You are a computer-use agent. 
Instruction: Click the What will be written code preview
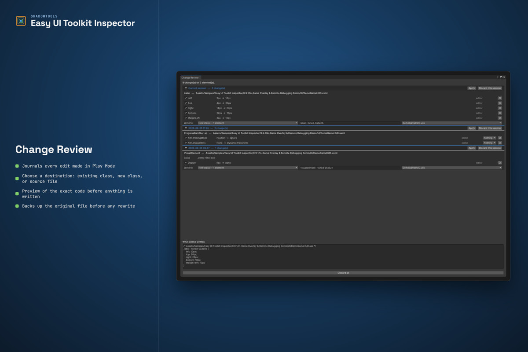343,257
